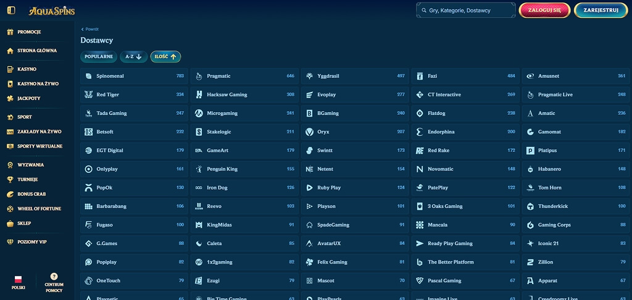Screen dimensions: 632x300
Task: Click the Thunderkick provider logo
Action: [530, 206]
